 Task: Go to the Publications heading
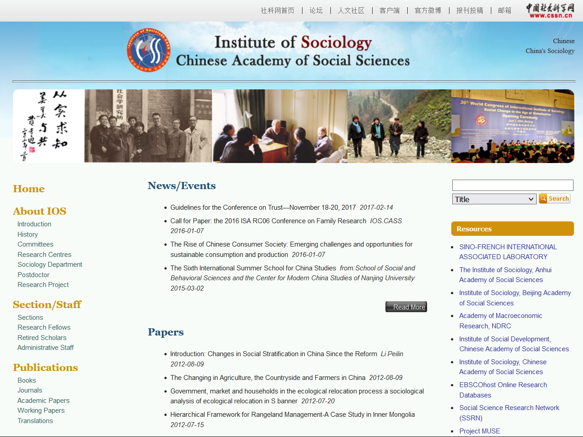45,367
